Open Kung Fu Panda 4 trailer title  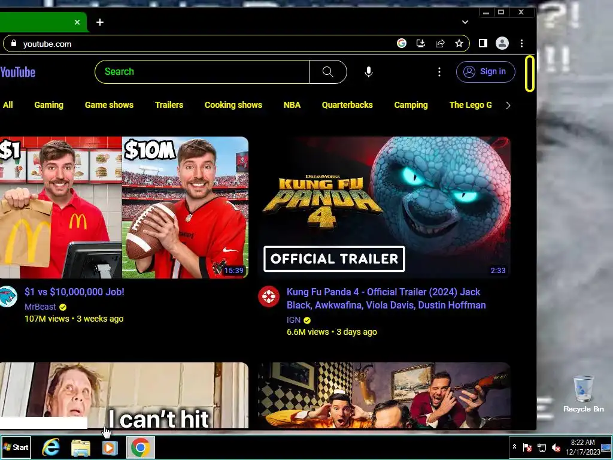click(x=386, y=298)
